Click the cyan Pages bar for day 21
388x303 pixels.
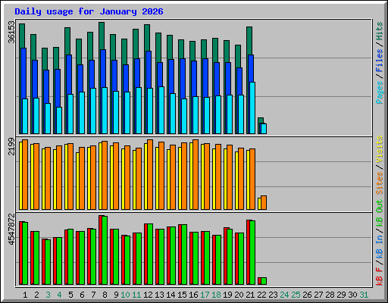click(x=252, y=108)
